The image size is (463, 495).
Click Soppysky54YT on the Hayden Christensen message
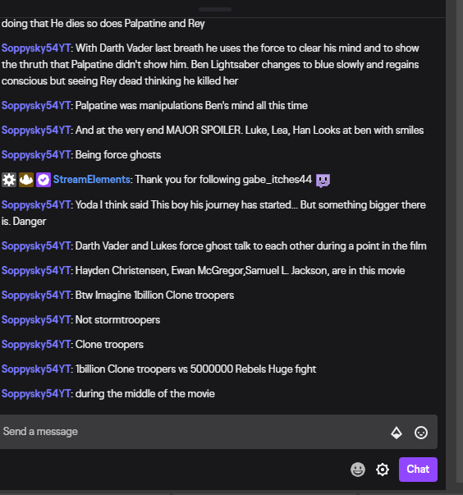(x=36, y=271)
